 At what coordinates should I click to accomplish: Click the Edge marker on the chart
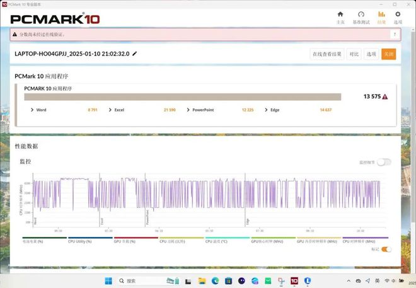click(248, 222)
